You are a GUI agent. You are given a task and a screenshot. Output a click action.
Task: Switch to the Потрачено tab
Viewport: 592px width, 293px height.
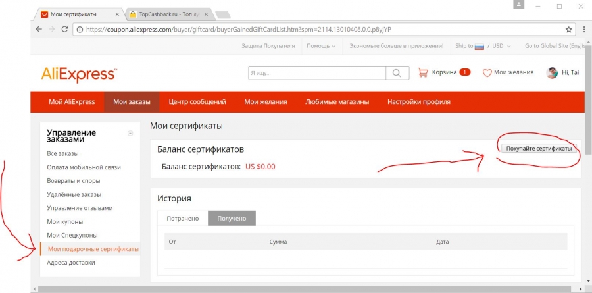183,218
